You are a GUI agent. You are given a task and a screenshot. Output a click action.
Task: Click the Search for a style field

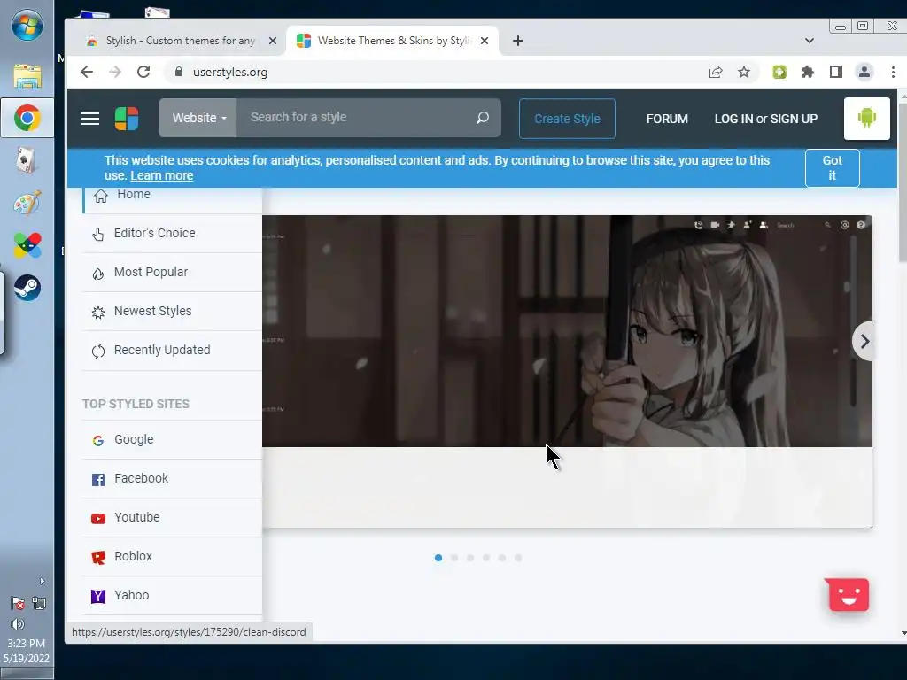click(356, 118)
